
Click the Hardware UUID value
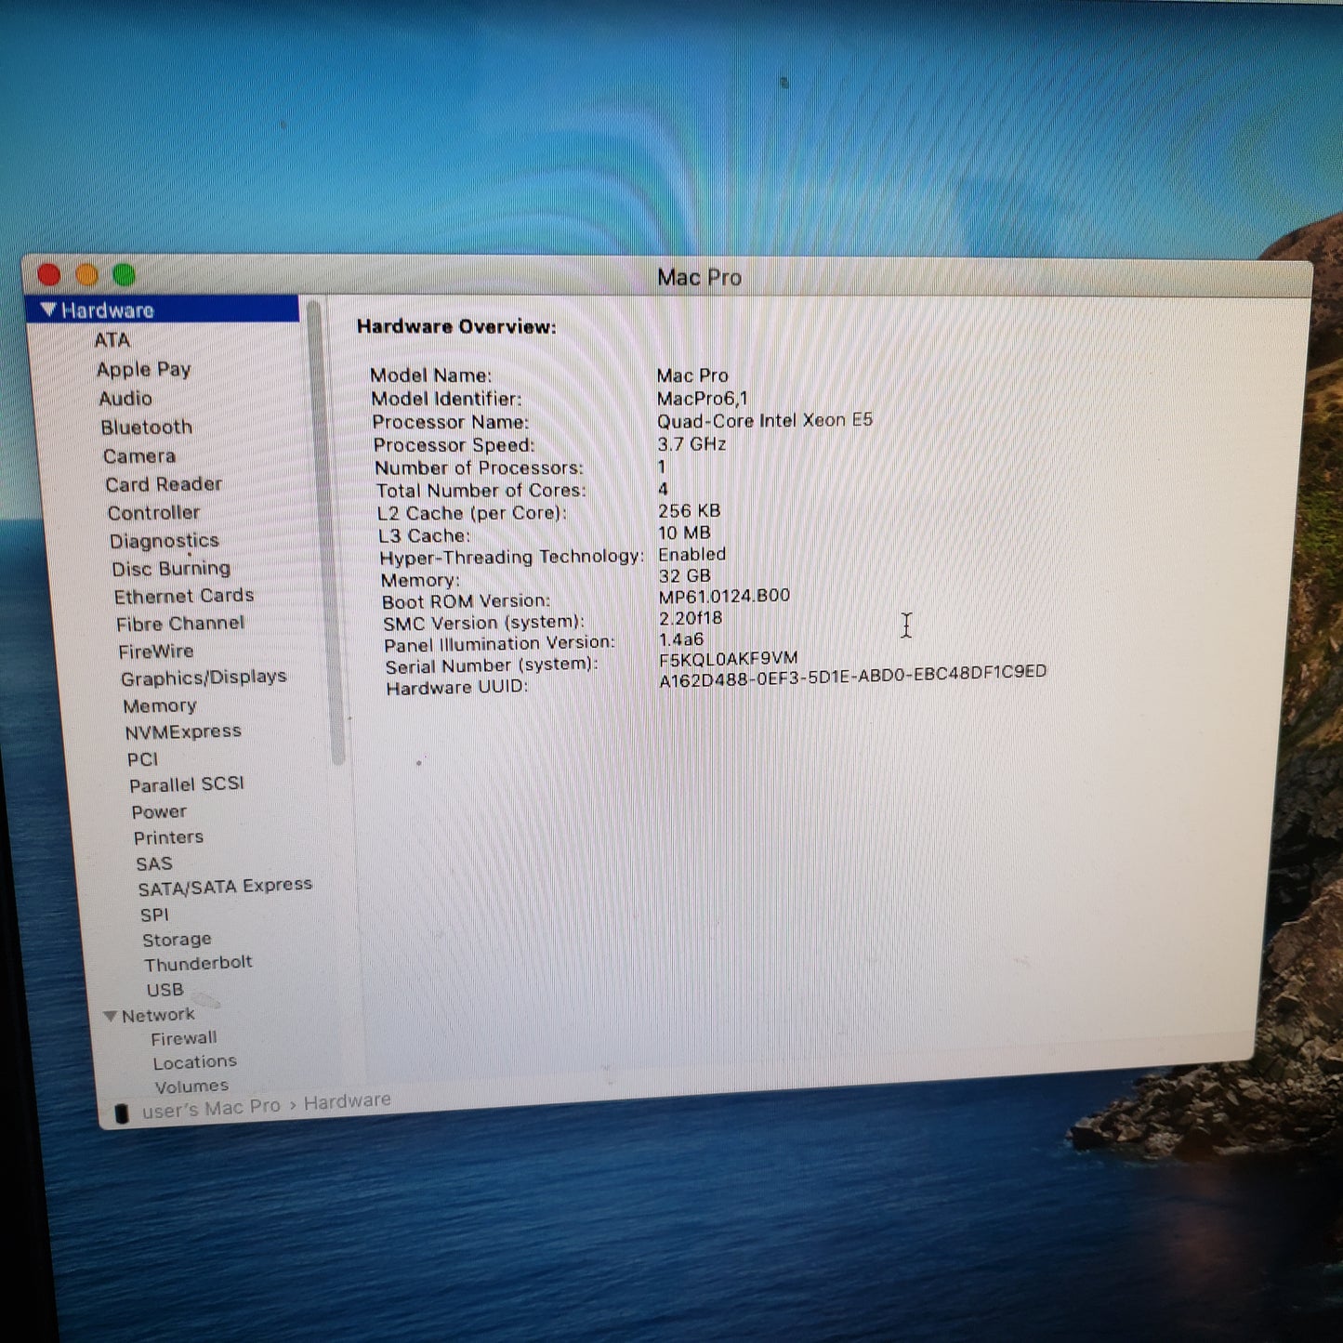853,676
